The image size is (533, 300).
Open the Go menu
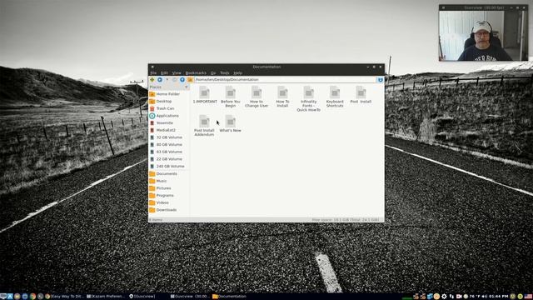pyautogui.click(x=213, y=72)
